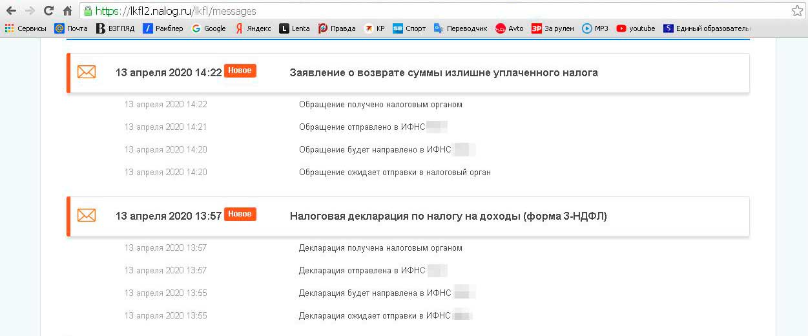Click Новое badge on 14:22 message
The width and height of the screenshot is (808, 336).
coord(240,71)
